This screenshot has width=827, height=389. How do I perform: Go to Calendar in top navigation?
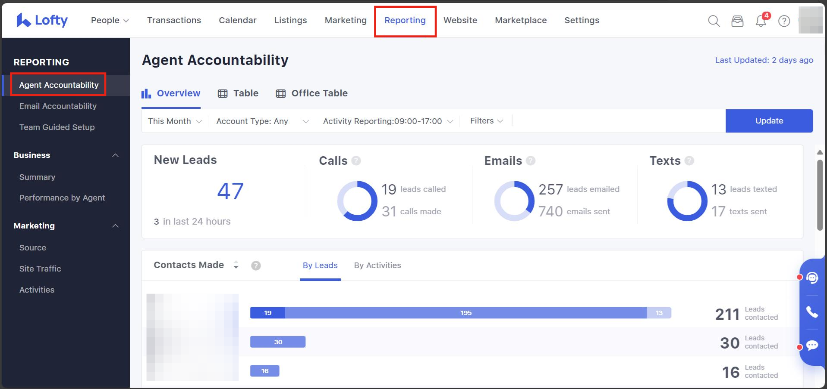(237, 20)
